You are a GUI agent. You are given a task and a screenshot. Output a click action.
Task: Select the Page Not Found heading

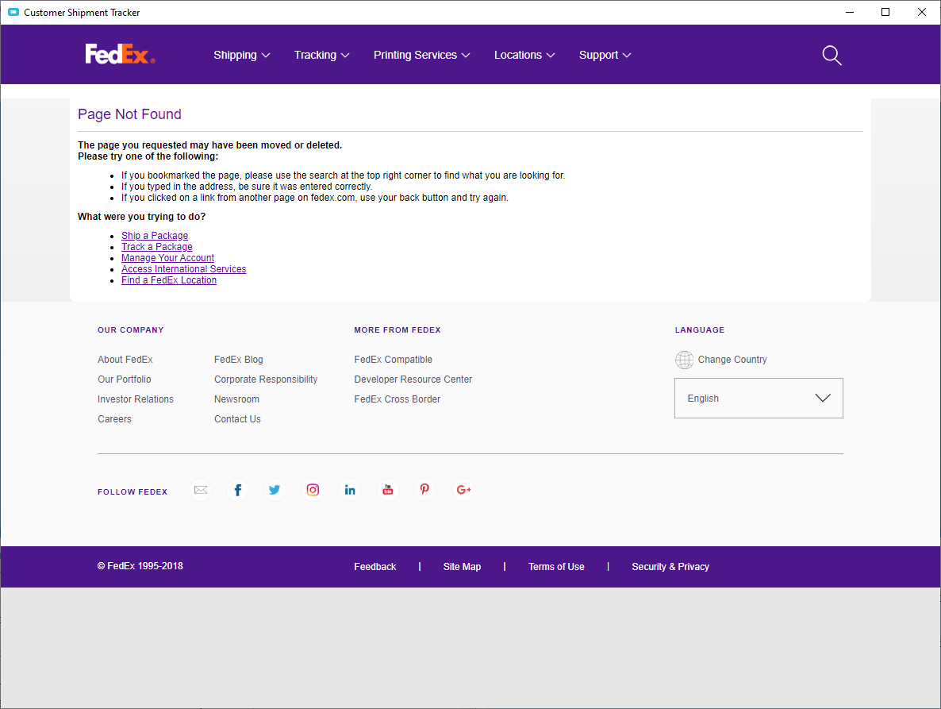click(129, 114)
